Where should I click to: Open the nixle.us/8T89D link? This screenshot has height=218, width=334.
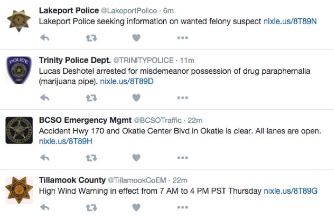[127, 81]
